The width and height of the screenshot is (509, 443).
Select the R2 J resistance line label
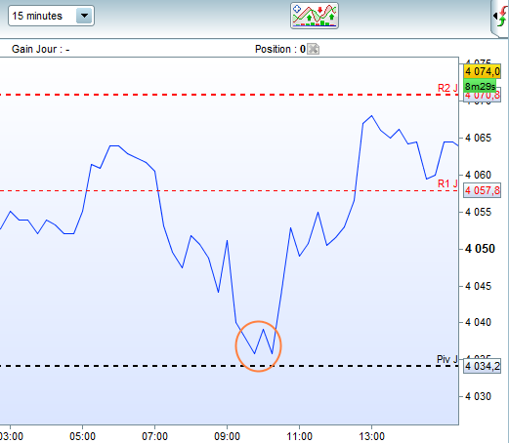point(447,88)
